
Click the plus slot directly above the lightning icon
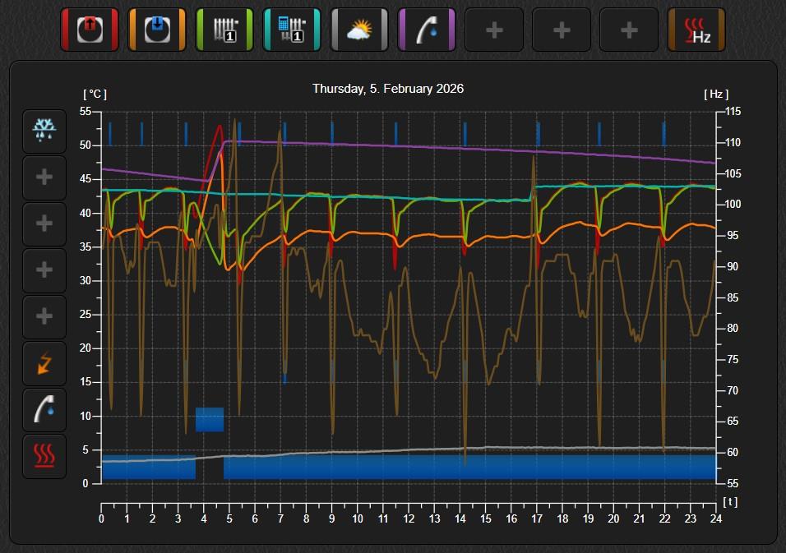(44, 316)
